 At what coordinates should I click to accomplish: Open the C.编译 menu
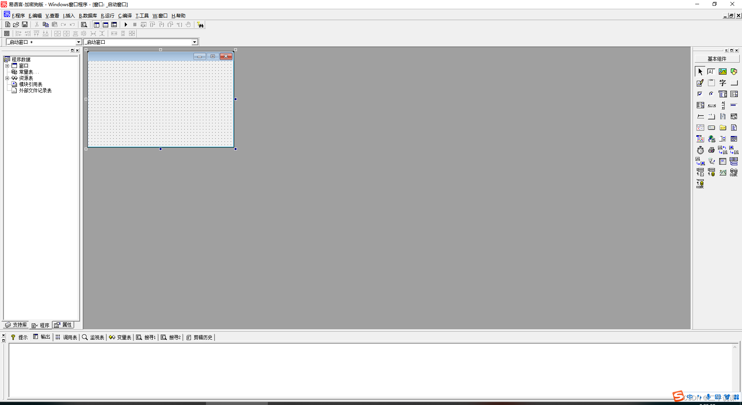click(125, 16)
